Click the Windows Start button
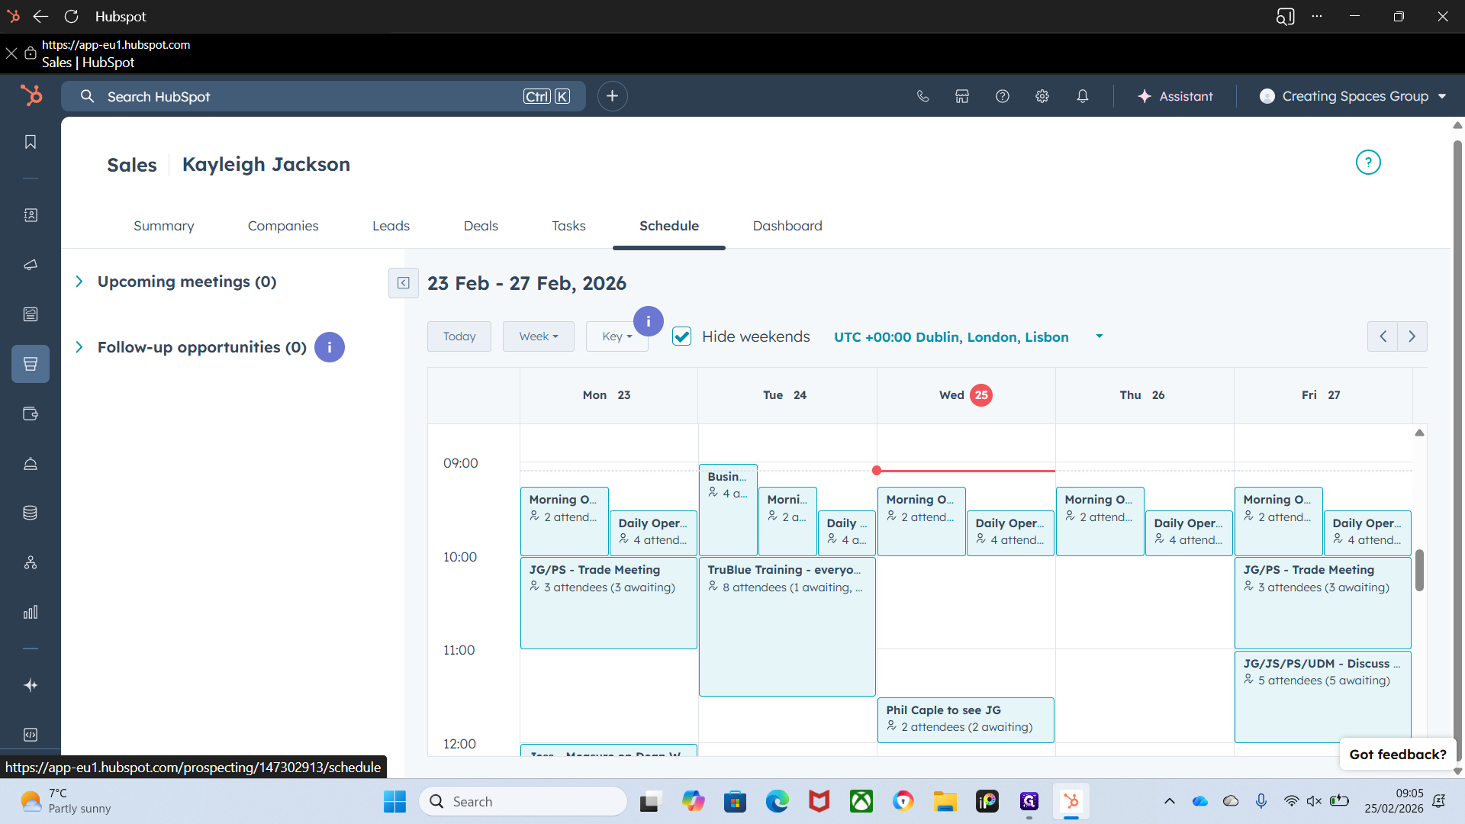Screen dimensions: 1465x824 [394, 801]
